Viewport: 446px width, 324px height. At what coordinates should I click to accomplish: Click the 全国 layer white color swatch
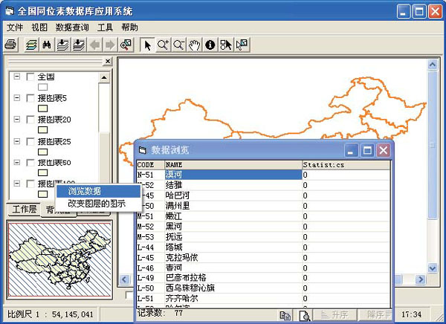pyautogui.click(x=43, y=87)
